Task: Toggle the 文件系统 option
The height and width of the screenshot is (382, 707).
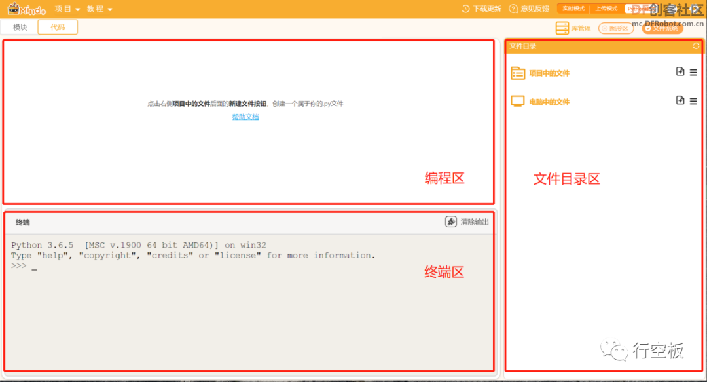Action: pyautogui.click(x=662, y=28)
